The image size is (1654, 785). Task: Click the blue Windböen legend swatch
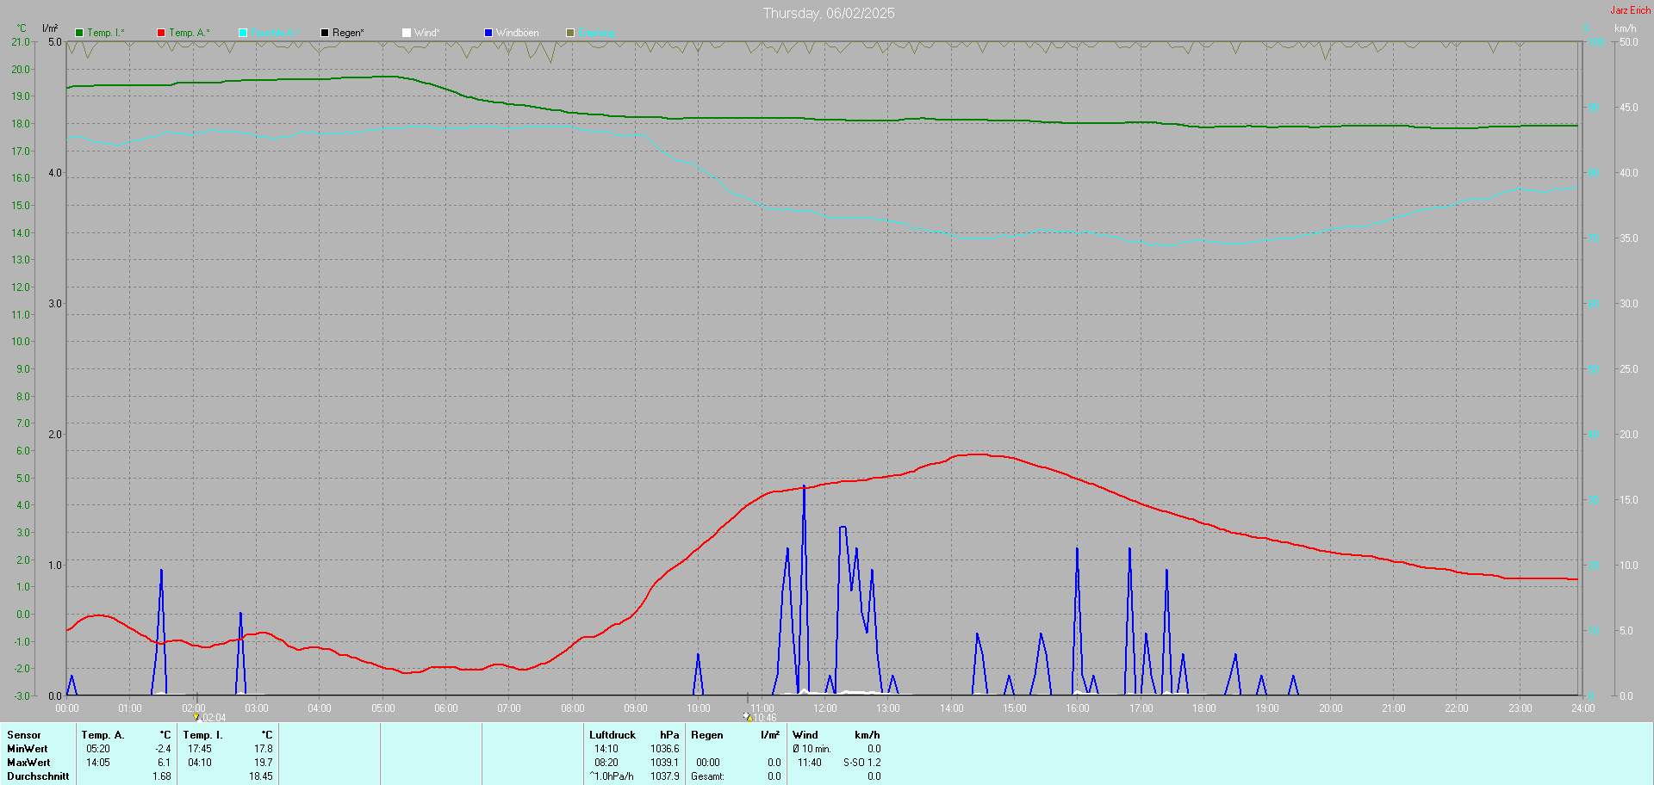tap(488, 33)
